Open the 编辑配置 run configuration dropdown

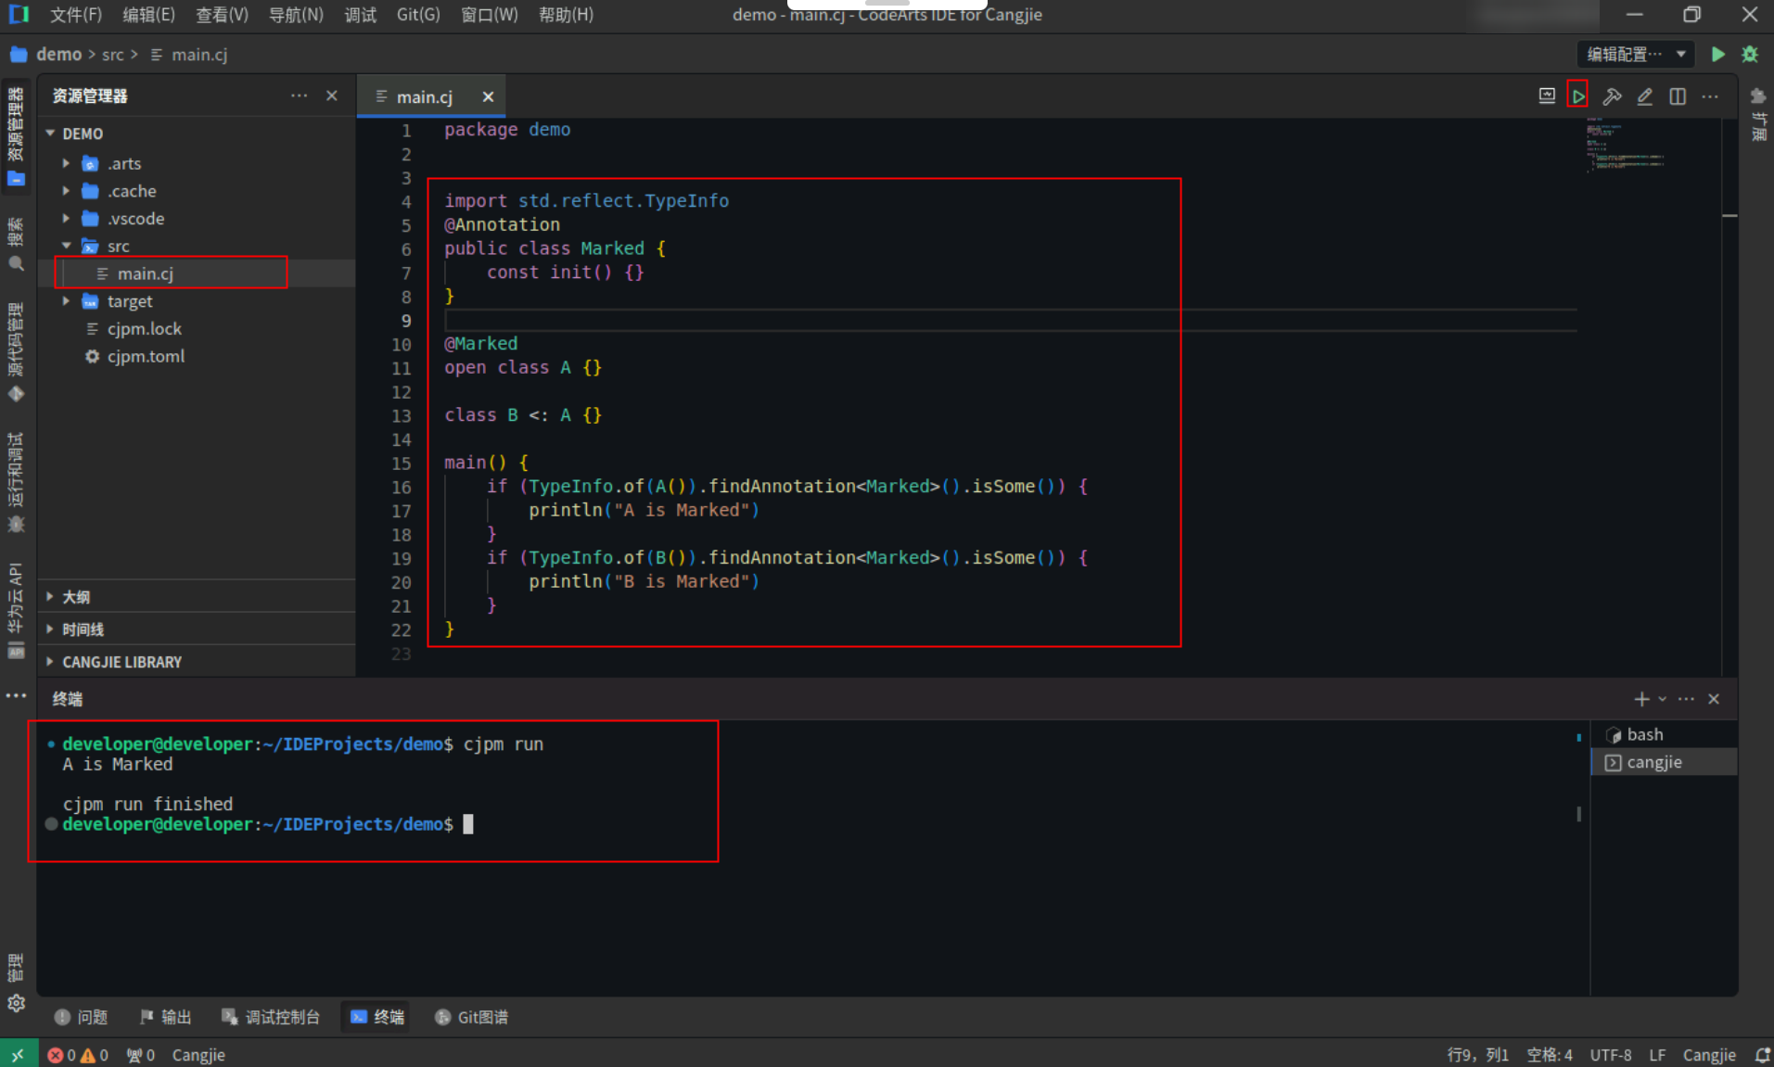tap(1636, 54)
